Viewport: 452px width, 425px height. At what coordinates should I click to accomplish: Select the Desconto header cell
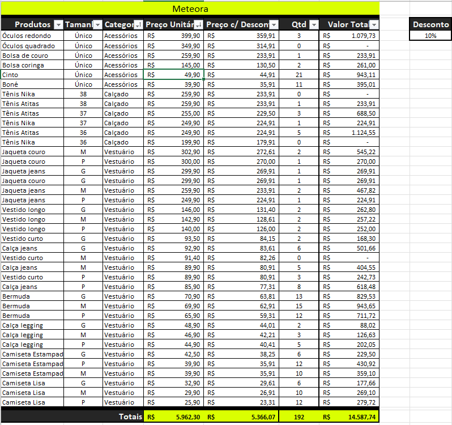coord(430,24)
